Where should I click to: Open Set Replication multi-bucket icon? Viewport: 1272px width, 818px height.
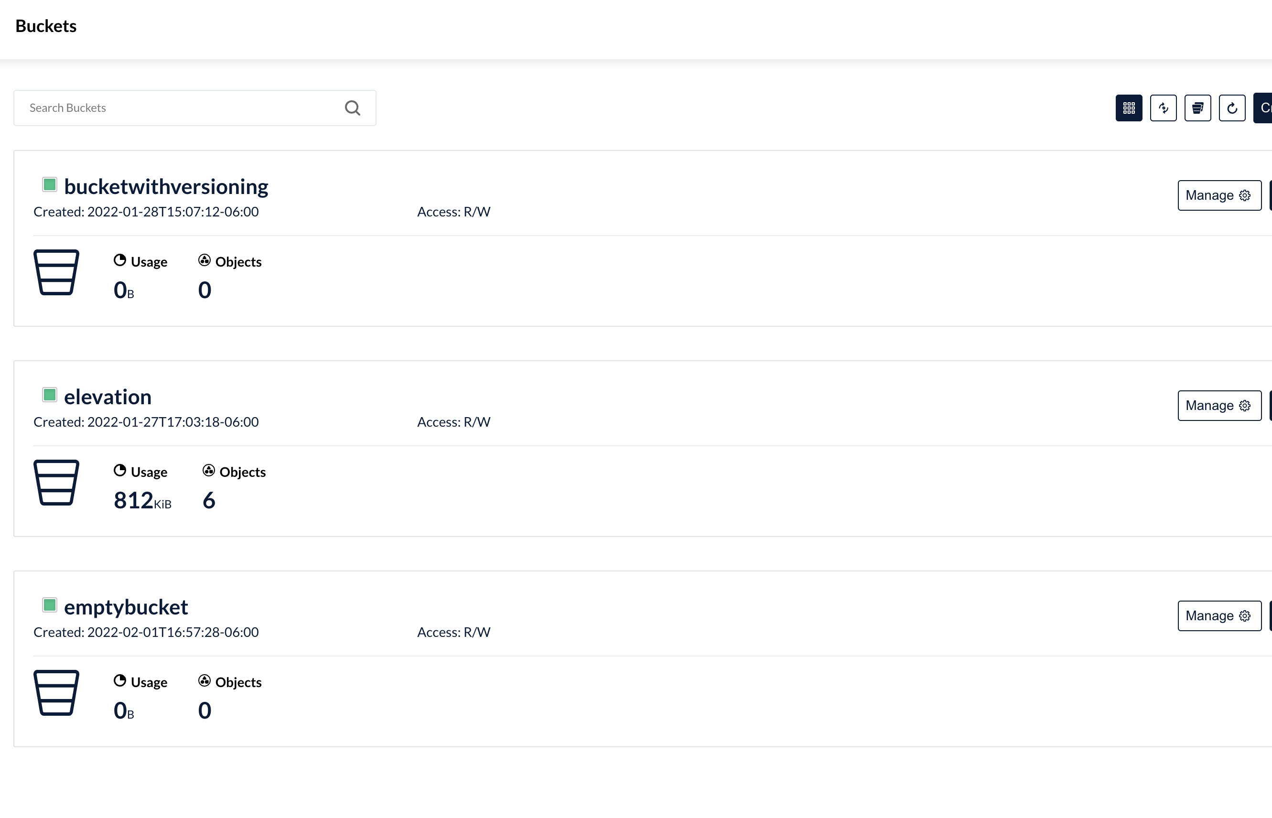(x=1197, y=108)
